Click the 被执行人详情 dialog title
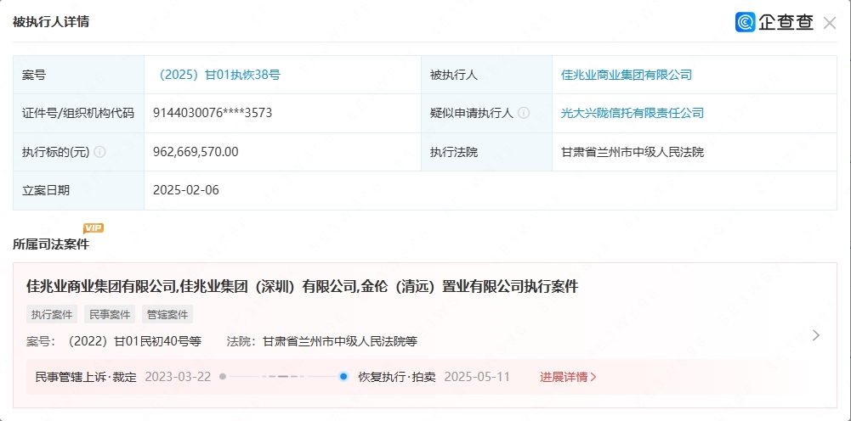This screenshot has height=421, width=851. (50, 22)
